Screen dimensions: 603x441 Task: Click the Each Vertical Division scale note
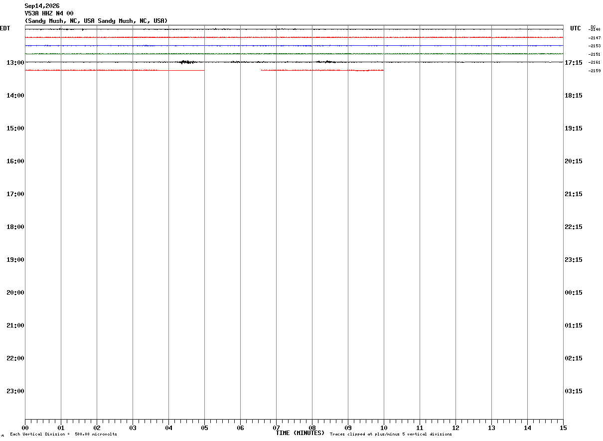[63, 435]
